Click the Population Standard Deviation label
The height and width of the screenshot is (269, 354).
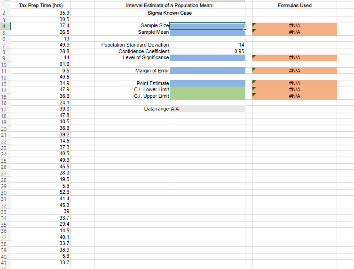pyautogui.click(x=135, y=45)
